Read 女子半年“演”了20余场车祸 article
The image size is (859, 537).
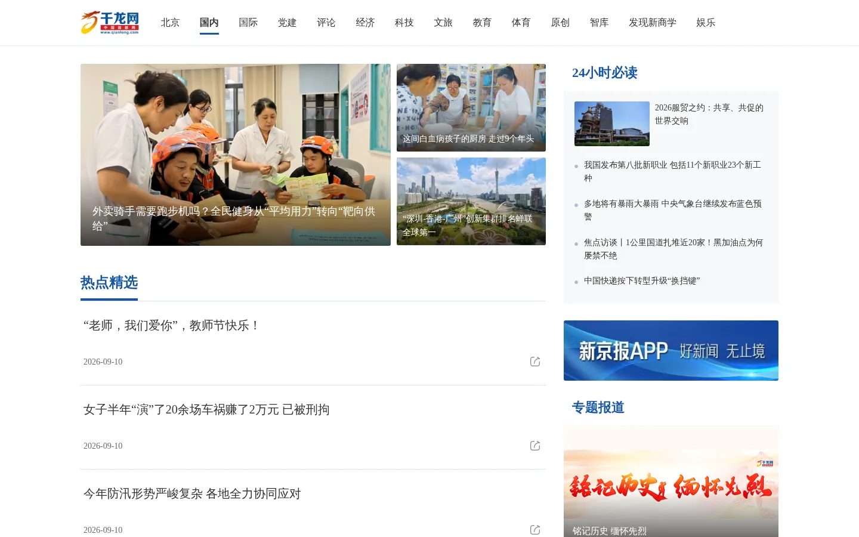click(206, 409)
